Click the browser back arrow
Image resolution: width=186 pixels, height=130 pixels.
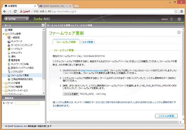[x=5, y=11]
